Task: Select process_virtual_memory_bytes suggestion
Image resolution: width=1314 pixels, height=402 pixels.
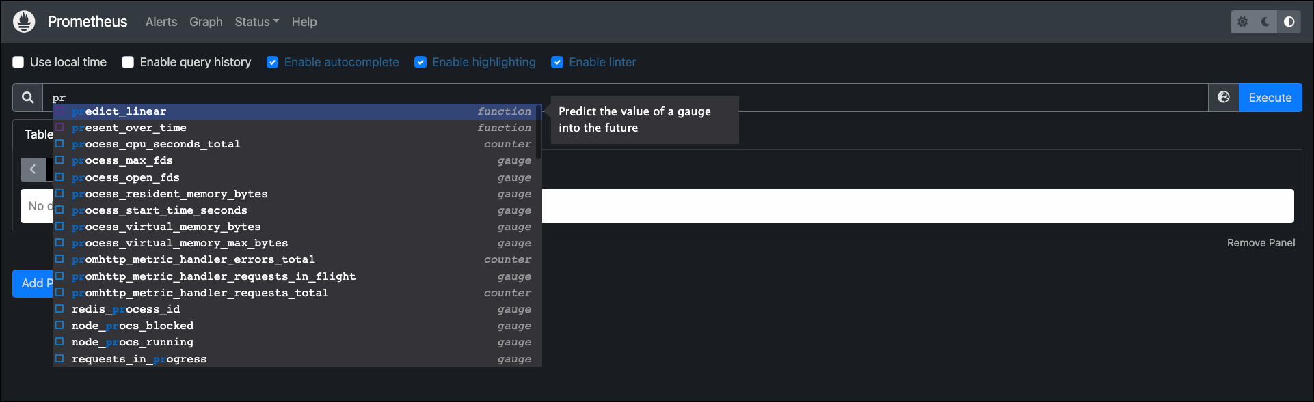Action: pos(297,227)
